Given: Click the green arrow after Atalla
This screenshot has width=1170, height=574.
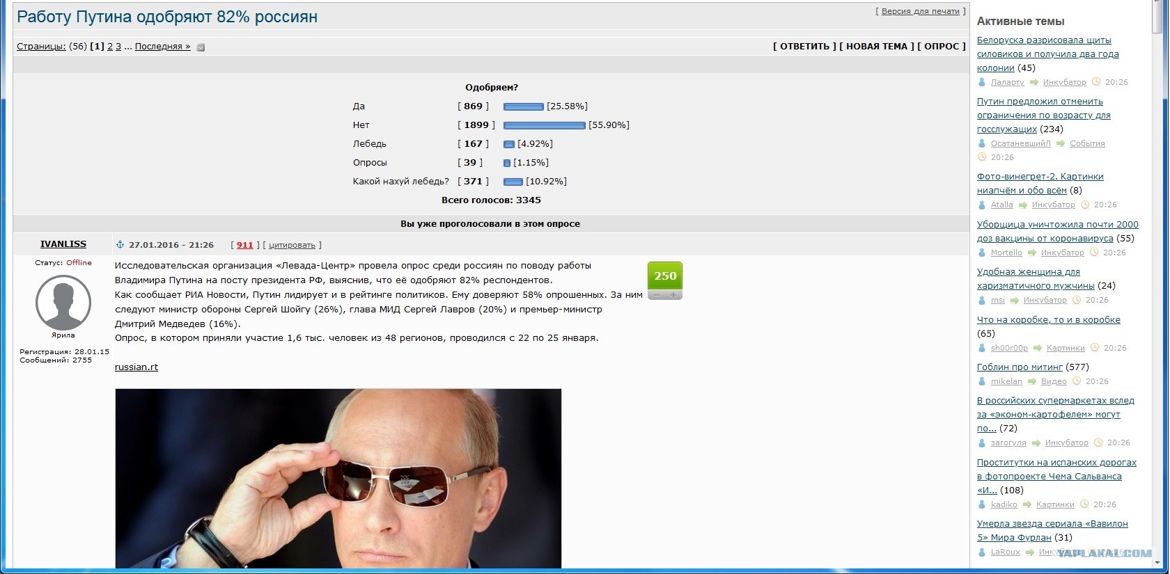Looking at the screenshot, I should pos(1022,205).
